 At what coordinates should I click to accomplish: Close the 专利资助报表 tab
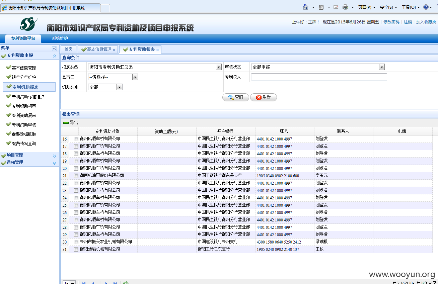(157, 50)
